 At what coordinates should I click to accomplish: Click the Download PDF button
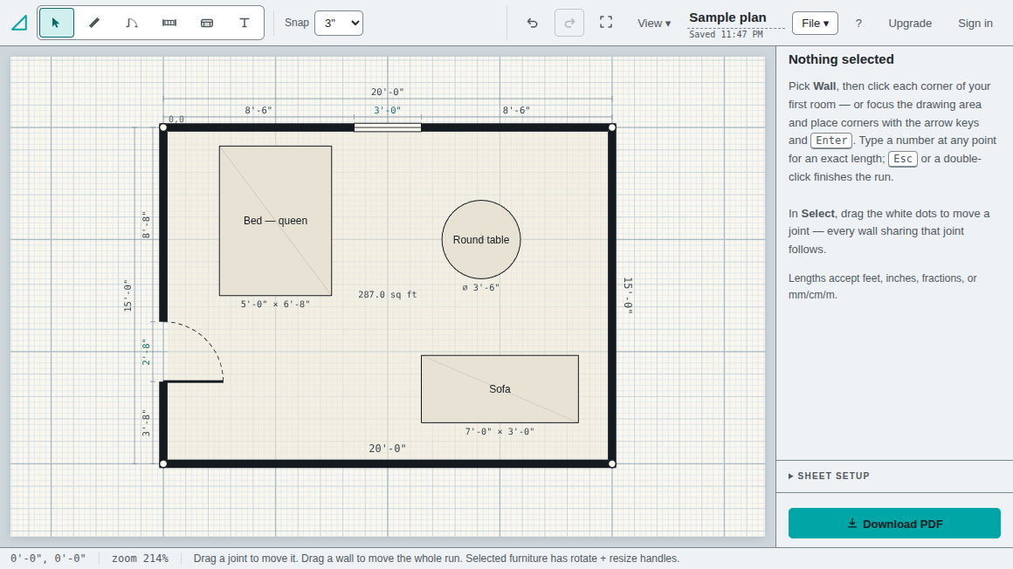click(894, 523)
